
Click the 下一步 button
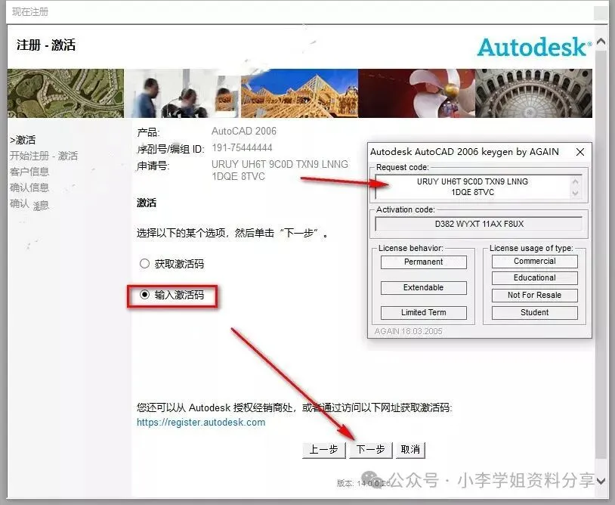(x=370, y=450)
